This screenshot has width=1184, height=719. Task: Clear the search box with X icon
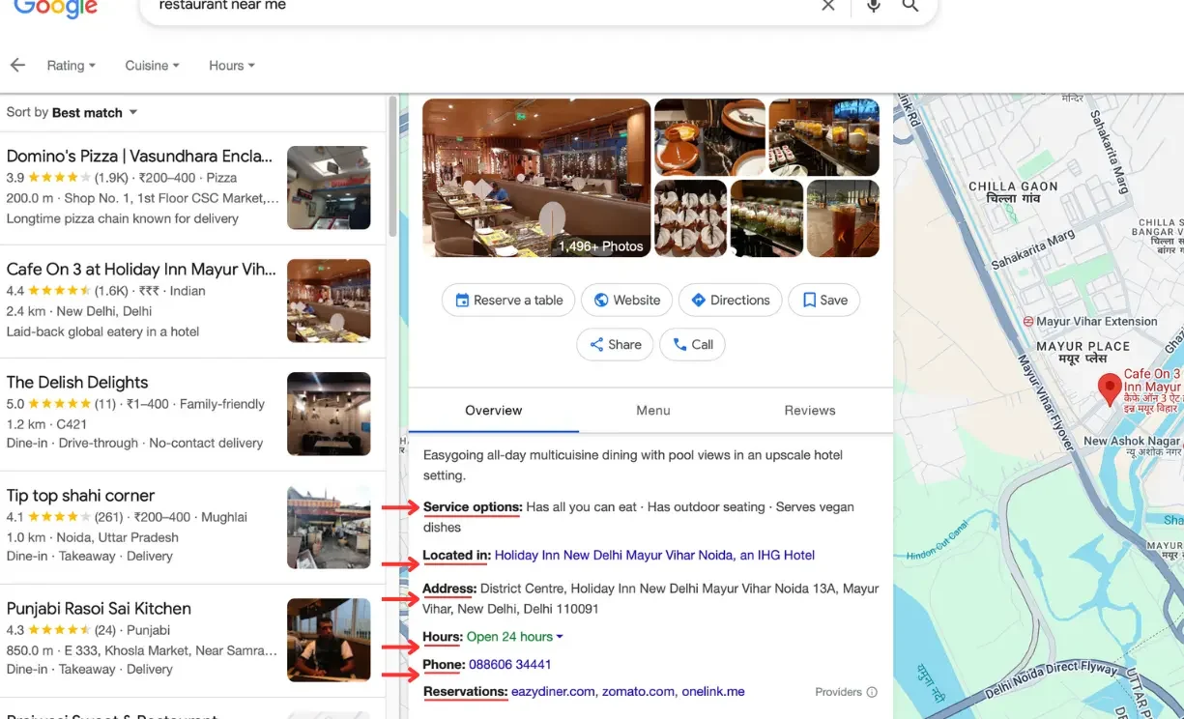click(x=828, y=6)
